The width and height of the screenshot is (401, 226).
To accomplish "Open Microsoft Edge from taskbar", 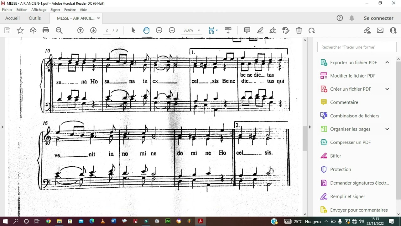I will point(92,221).
